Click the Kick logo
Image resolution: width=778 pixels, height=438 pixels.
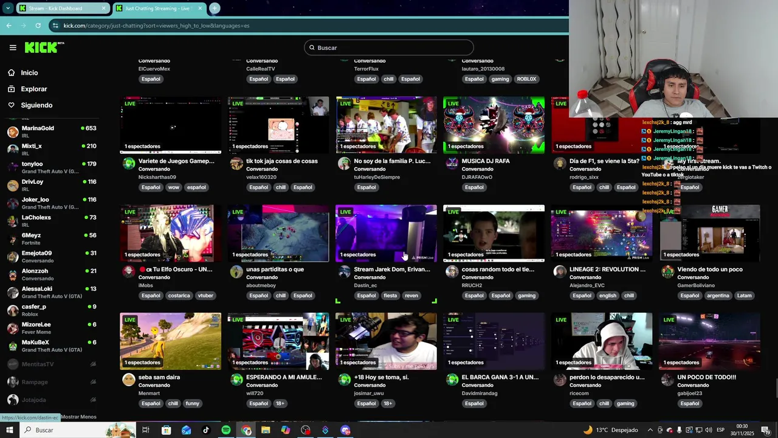coord(44,47)
